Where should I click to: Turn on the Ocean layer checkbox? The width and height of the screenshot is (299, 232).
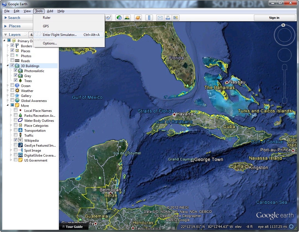point(12,85)
